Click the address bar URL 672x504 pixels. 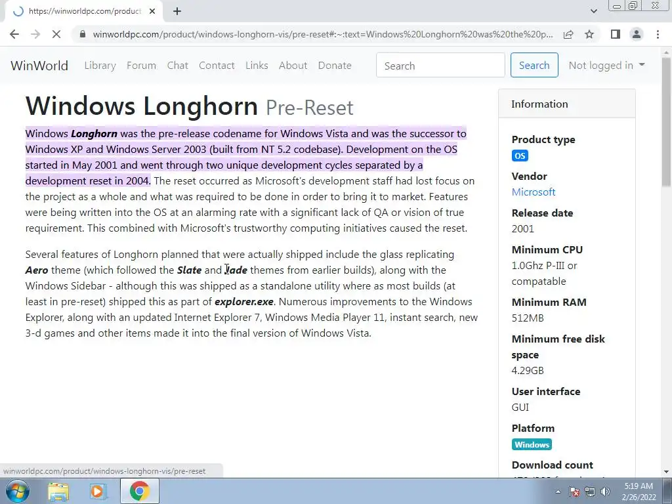(x=322, y=34)
